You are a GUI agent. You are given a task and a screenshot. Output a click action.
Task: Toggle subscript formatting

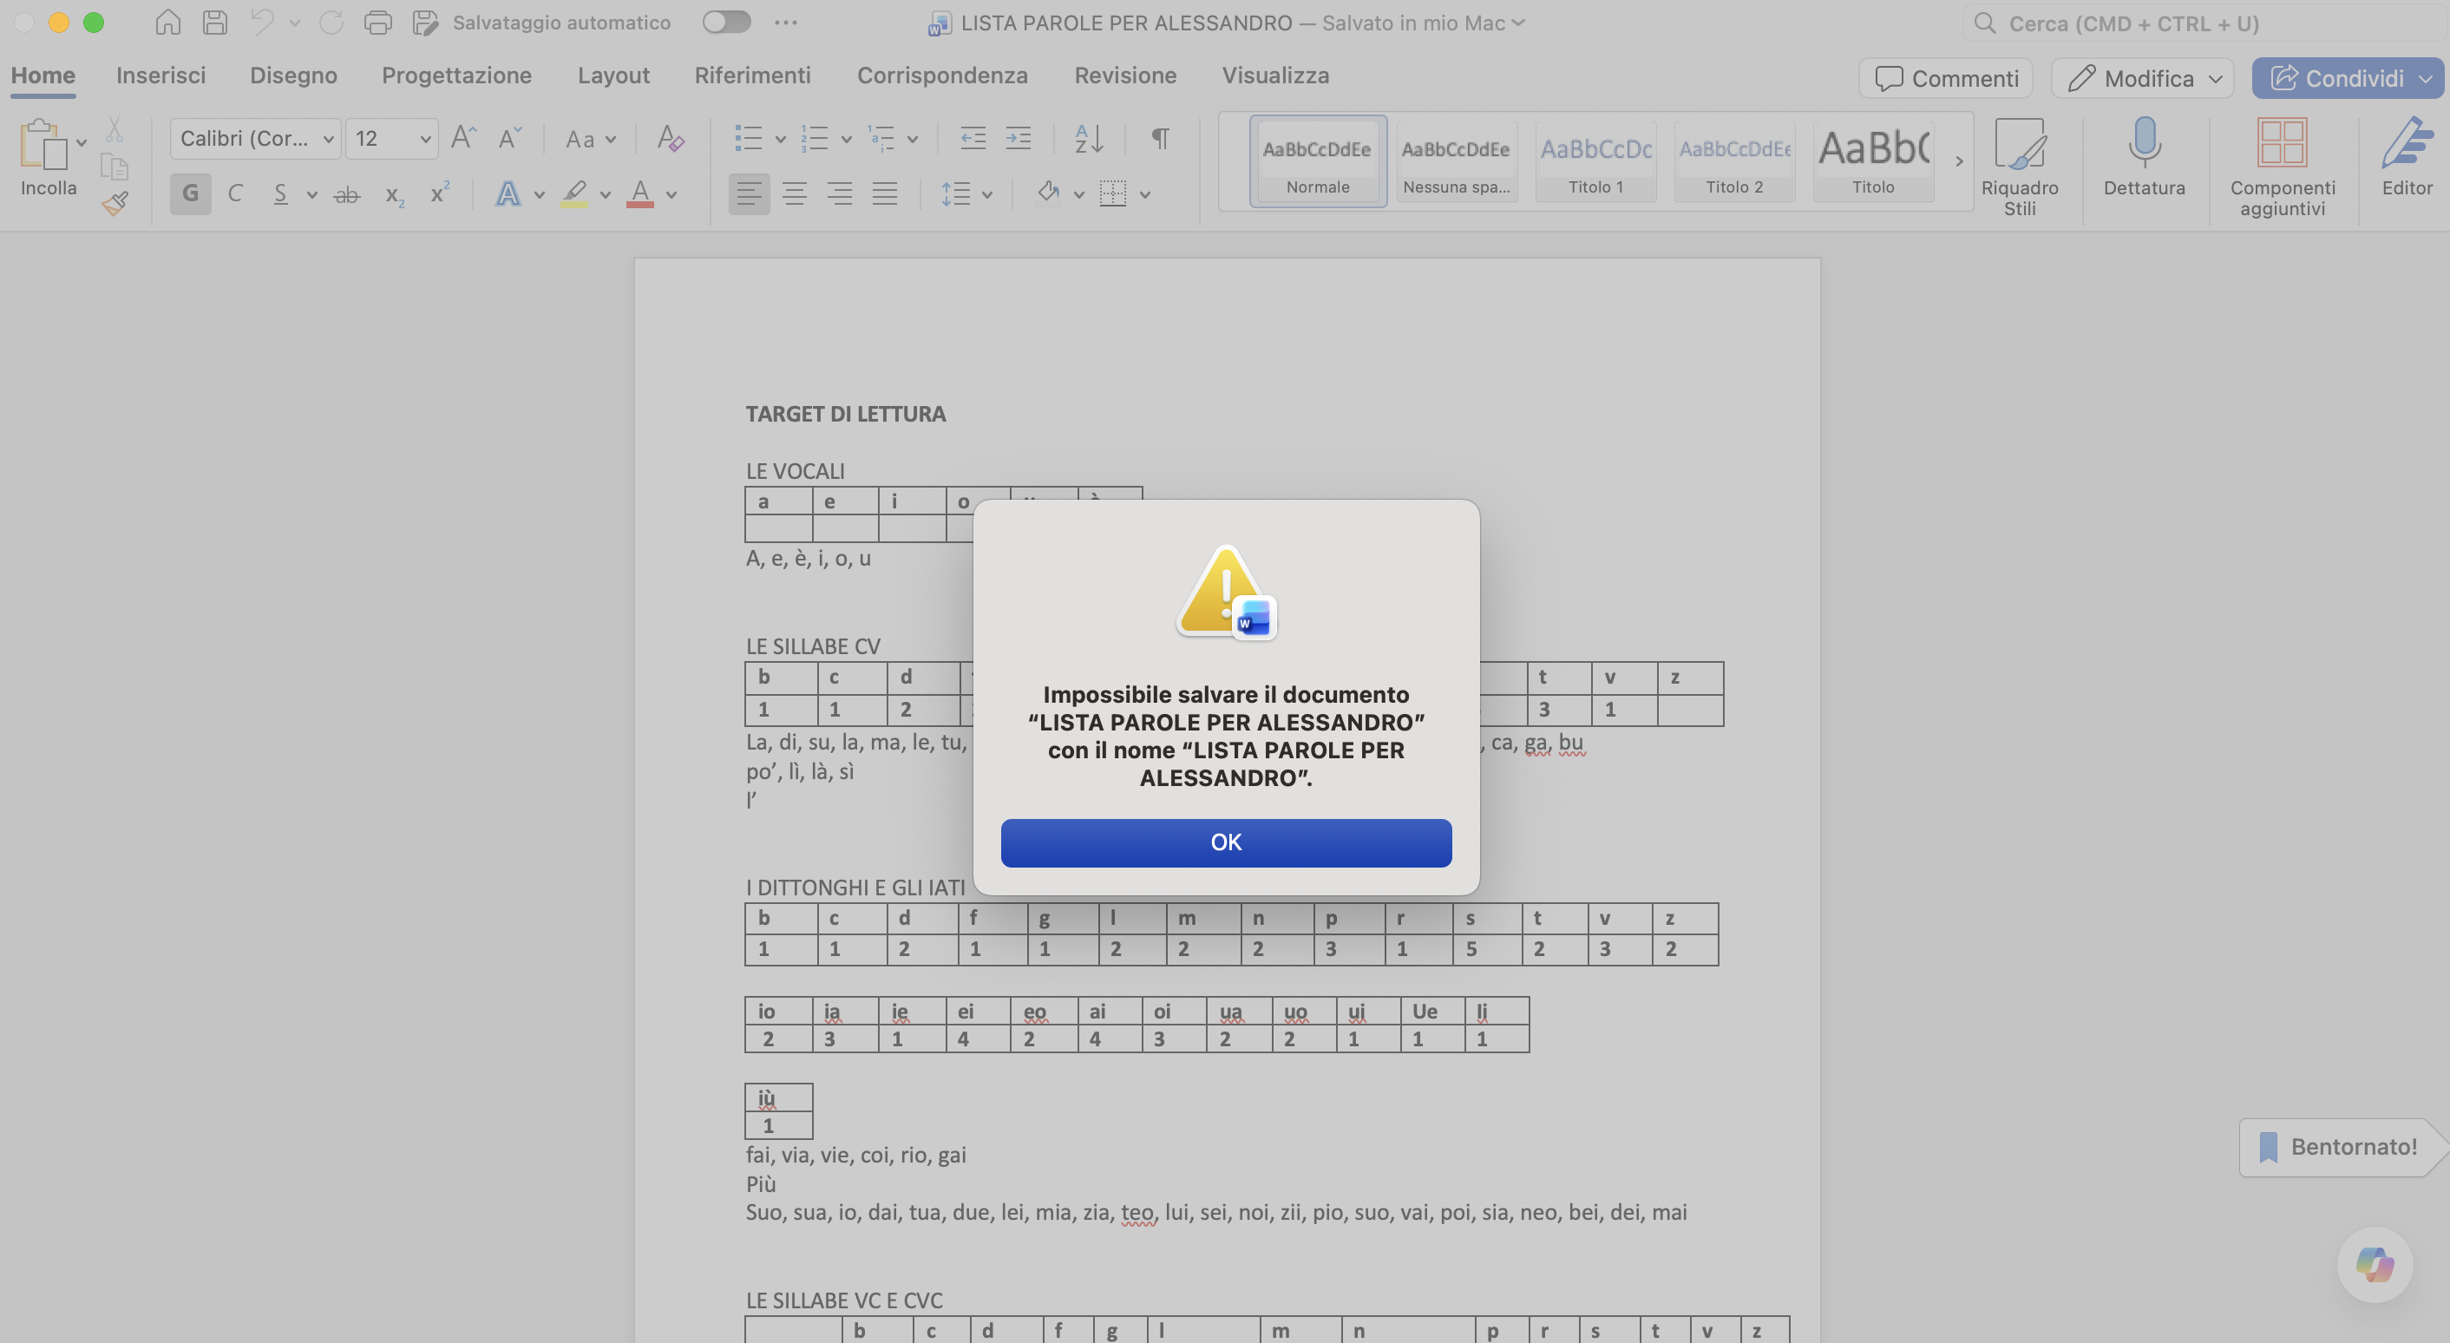click(394, 195)
